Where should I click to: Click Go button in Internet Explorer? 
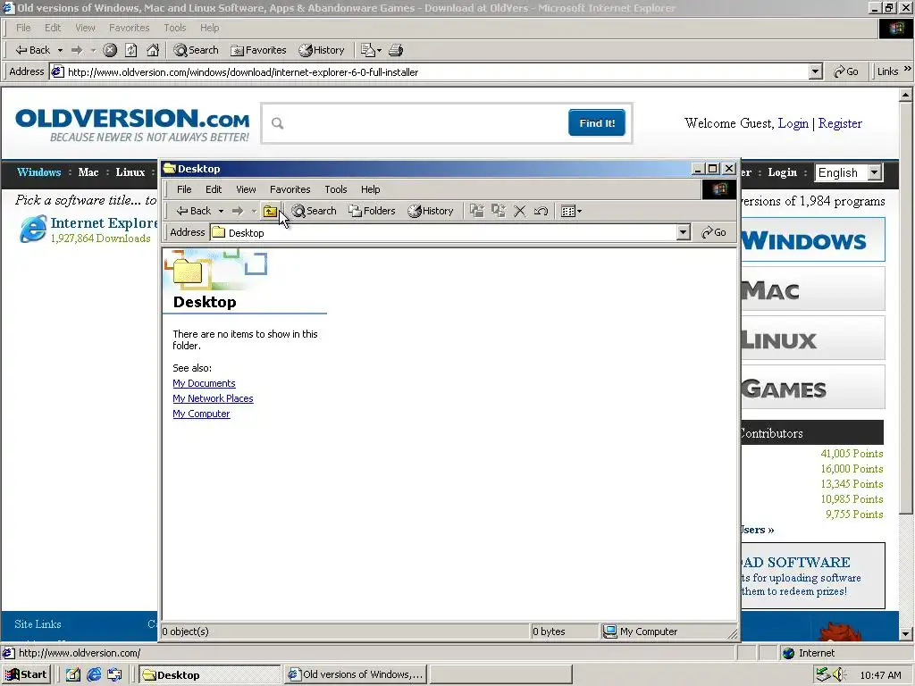[846, 71]
